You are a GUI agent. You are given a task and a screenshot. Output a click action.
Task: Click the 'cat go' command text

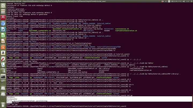click(x=130, y=95)
